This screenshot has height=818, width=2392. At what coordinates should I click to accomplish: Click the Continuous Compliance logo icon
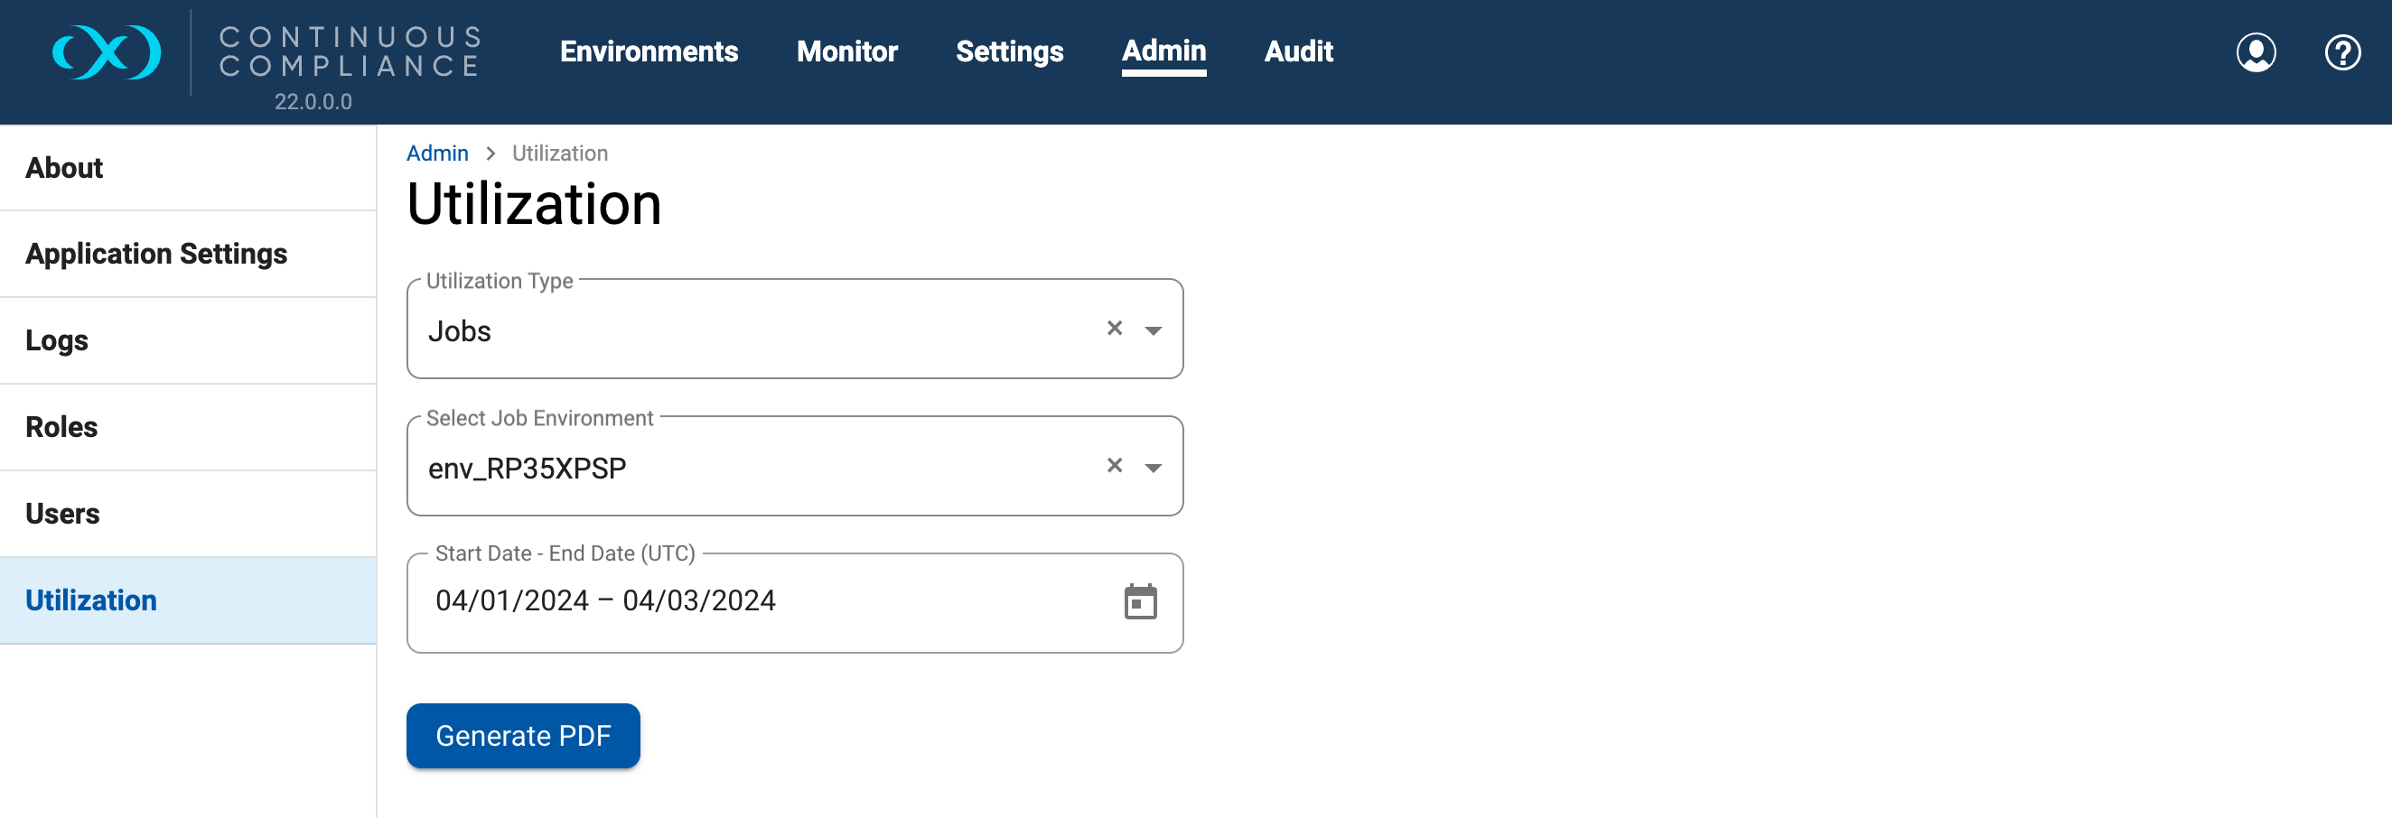coord(107,52)
